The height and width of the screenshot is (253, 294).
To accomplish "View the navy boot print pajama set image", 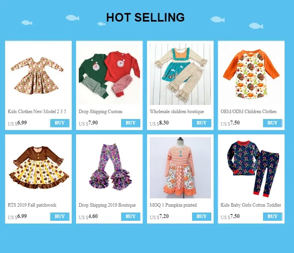I will point(251,168).
